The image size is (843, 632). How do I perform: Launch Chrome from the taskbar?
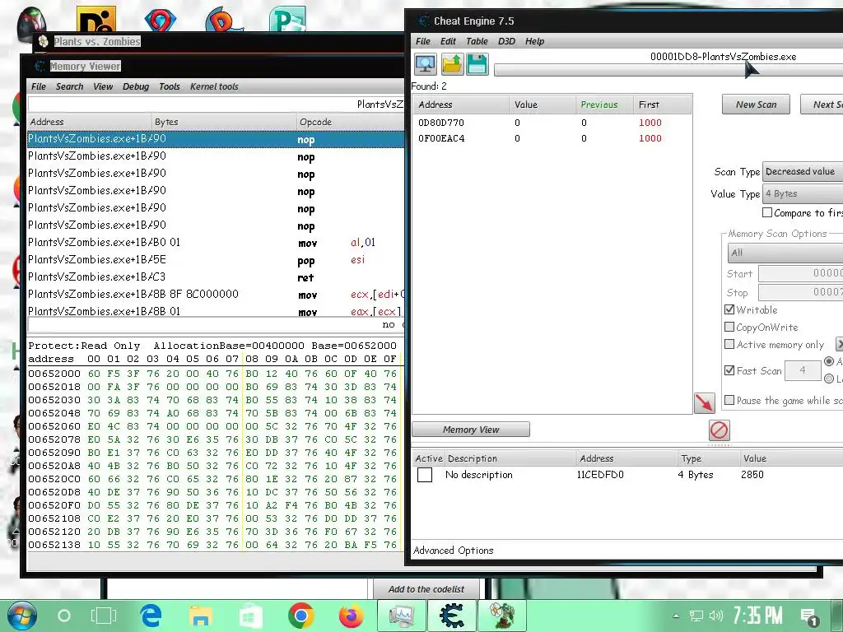300,616
